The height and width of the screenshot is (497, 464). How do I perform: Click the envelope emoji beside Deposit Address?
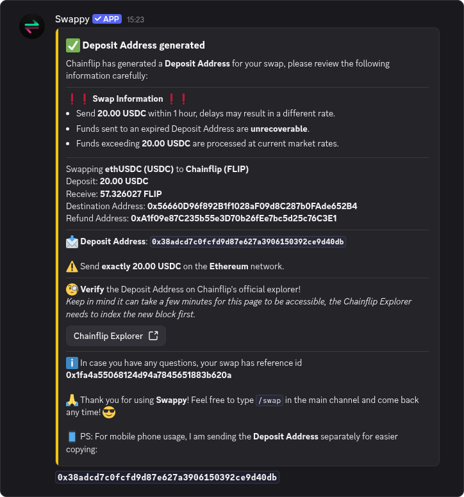point(72,242)
